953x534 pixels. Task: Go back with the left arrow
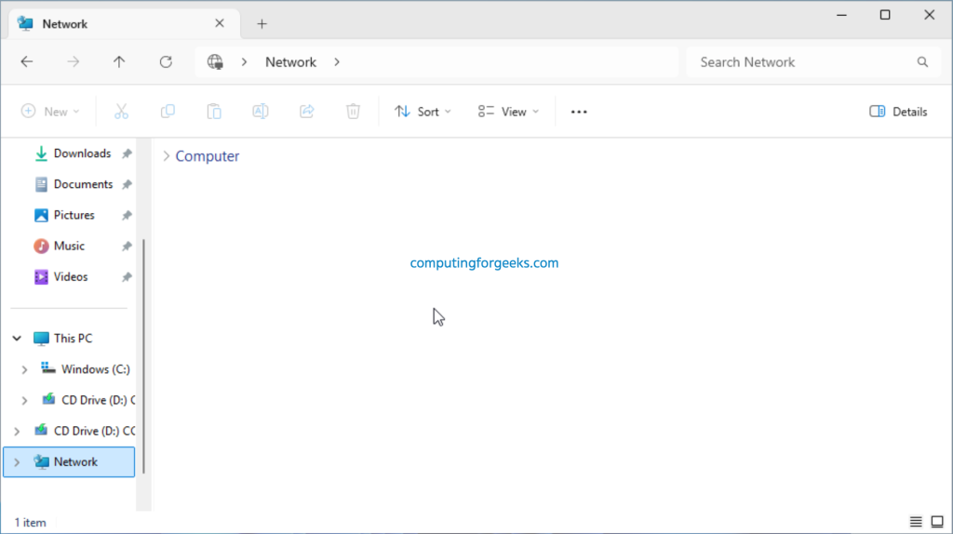click(x=27, y=62)
